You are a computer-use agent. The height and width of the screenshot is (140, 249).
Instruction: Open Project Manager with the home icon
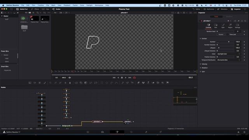[x=238, y=132]
